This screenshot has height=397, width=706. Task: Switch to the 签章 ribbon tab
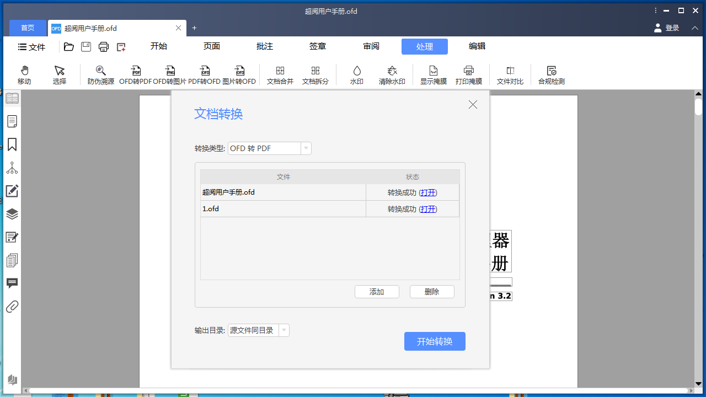[318, 46]
